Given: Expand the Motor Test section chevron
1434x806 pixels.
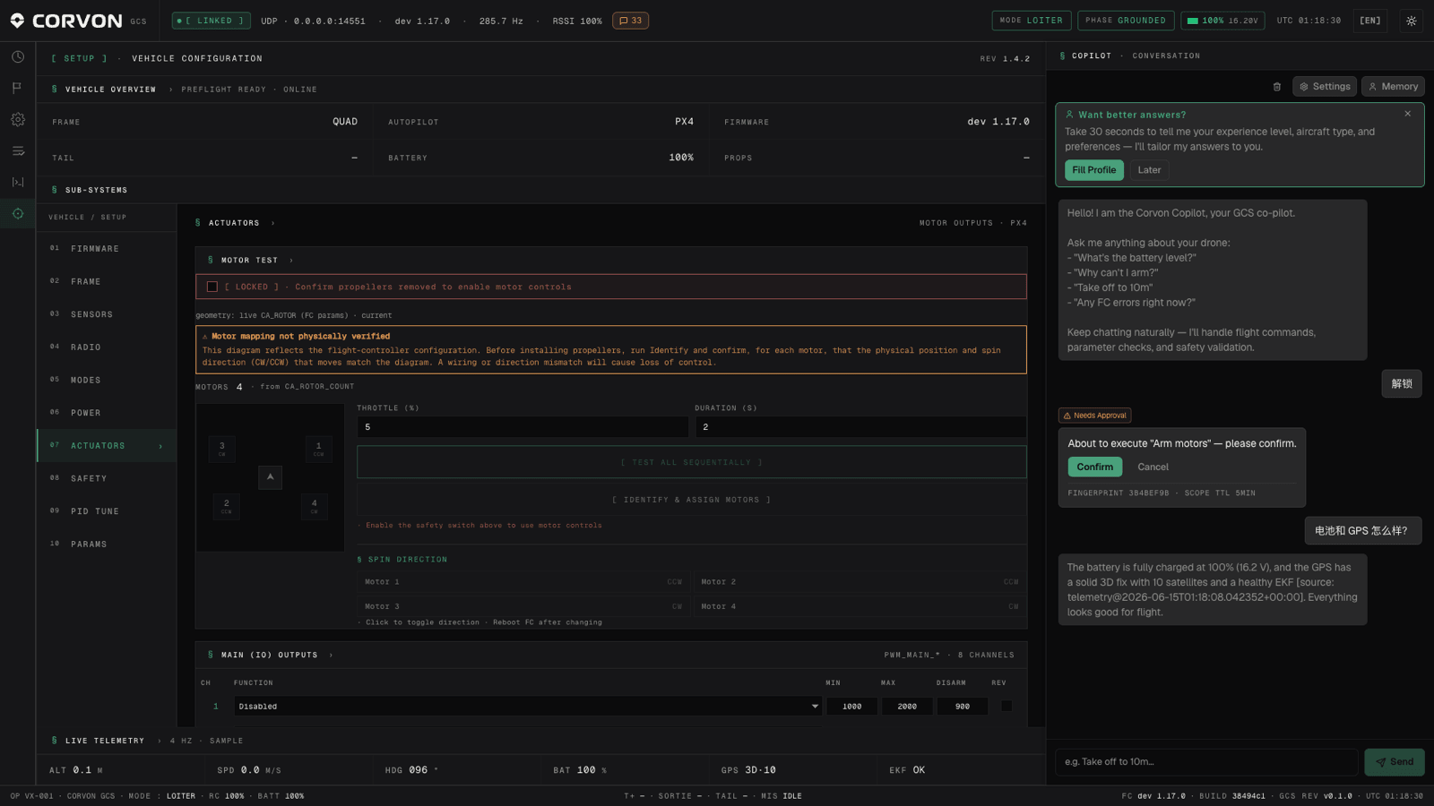Looking at the screenshot, I should click(291, 261).
